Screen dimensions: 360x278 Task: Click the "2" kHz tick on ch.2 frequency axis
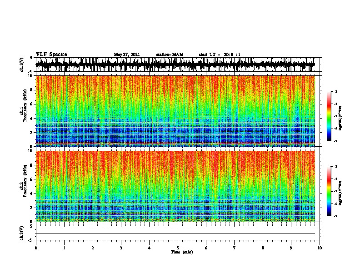31,208
